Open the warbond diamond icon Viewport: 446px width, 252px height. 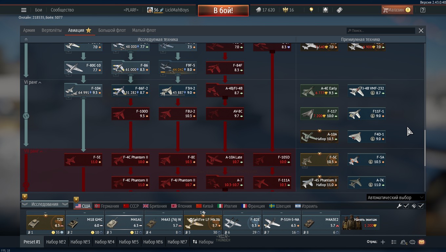point(325,10)
